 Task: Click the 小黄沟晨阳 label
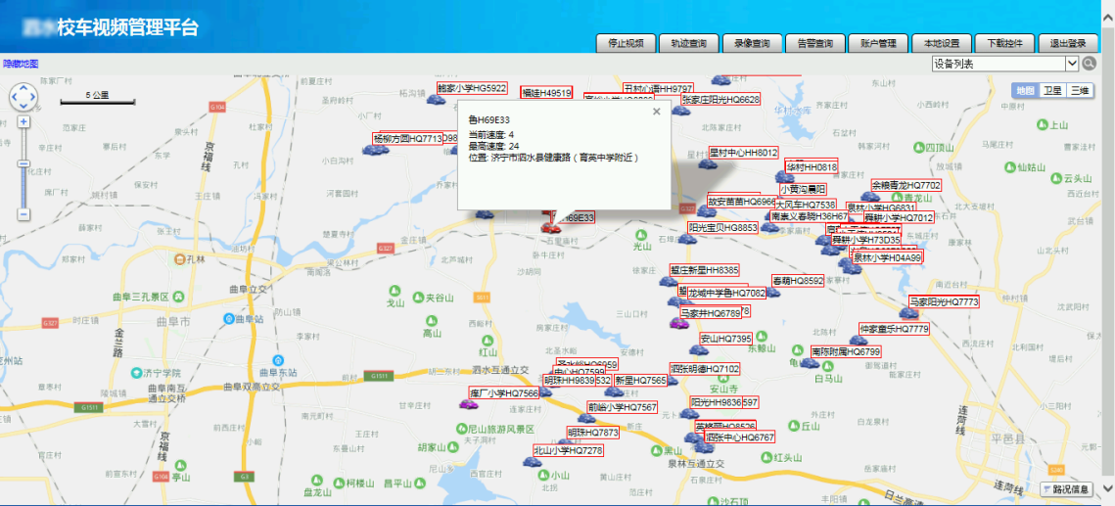tap(804, 189)
